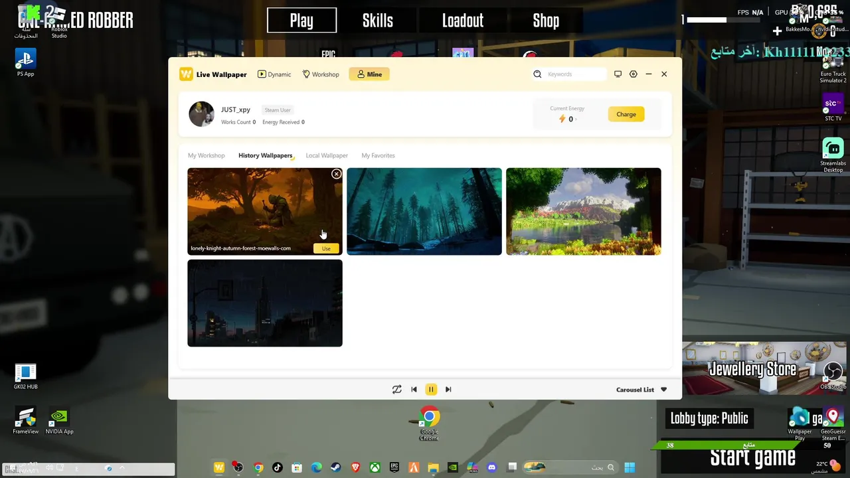Select the Mine tab

point(369,74)
